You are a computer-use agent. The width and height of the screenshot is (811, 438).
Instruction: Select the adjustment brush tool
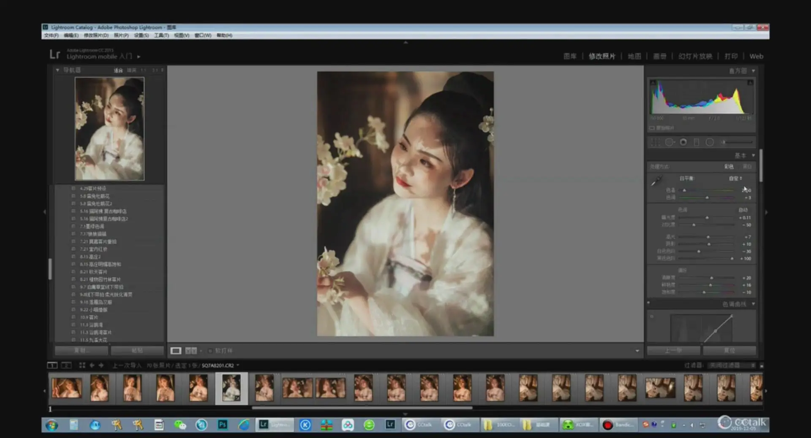click(737, 142)
